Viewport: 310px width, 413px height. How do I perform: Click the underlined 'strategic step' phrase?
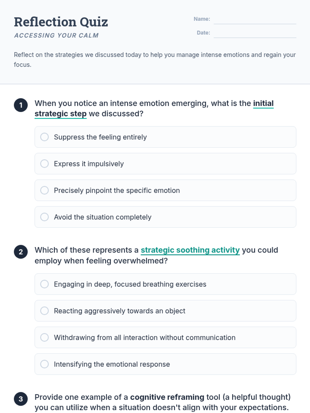click(61, 114)
